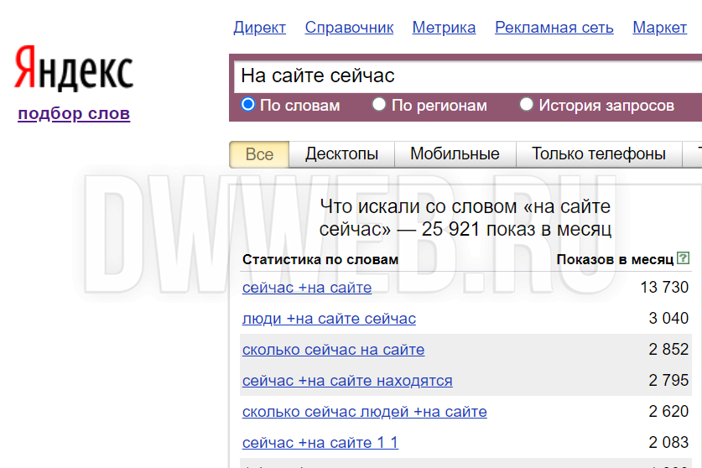The height and width of the screenshot is (468, 702).
Task: Select the По регионам radio button
Action: pyautogui.click(x=379, y=104)
